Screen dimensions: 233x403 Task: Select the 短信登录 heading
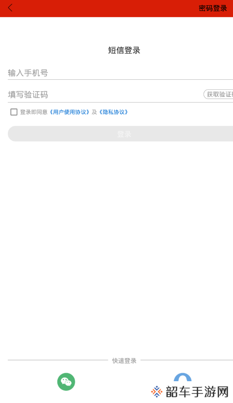pyautogui.click(x=124, y=51)
